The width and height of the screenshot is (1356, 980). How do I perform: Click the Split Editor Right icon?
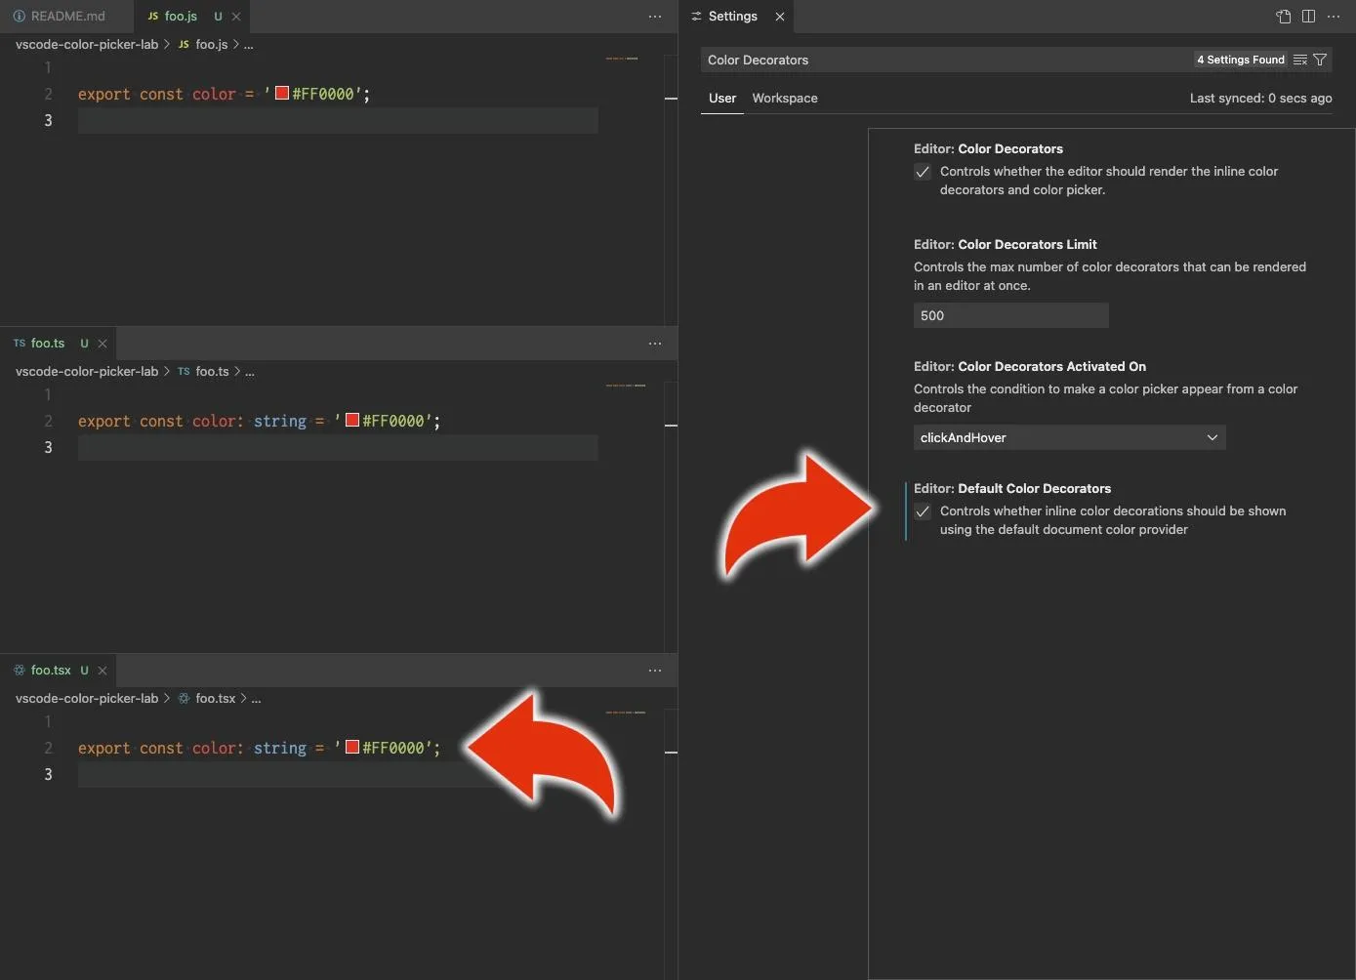(1308, 17)
